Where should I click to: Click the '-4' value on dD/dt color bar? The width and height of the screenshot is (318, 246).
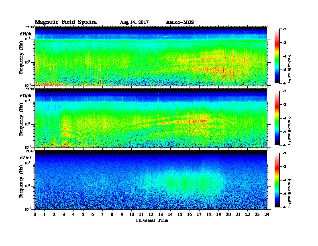tap(284, 118)
